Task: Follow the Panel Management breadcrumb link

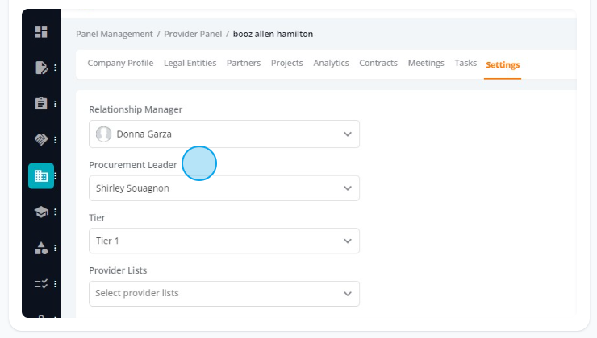Action: pos(115,34)
